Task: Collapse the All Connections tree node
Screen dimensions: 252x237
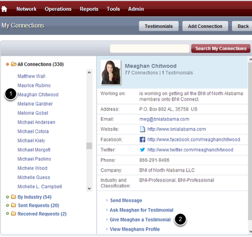Action: point(8,64)
